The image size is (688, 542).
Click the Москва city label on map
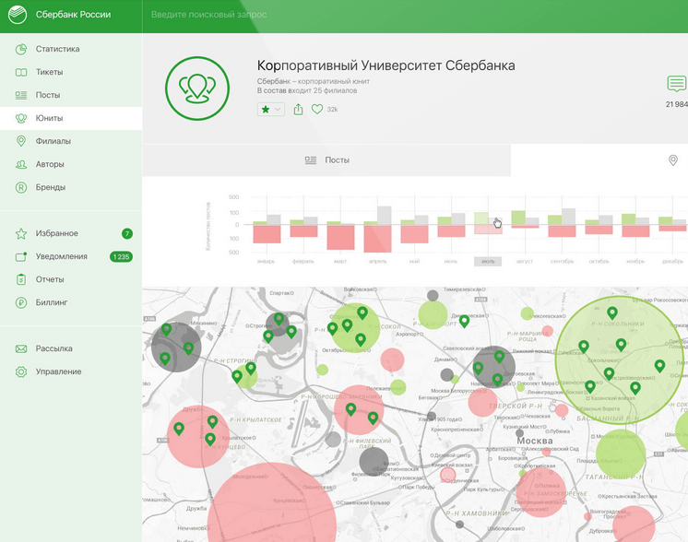(534, 441)
